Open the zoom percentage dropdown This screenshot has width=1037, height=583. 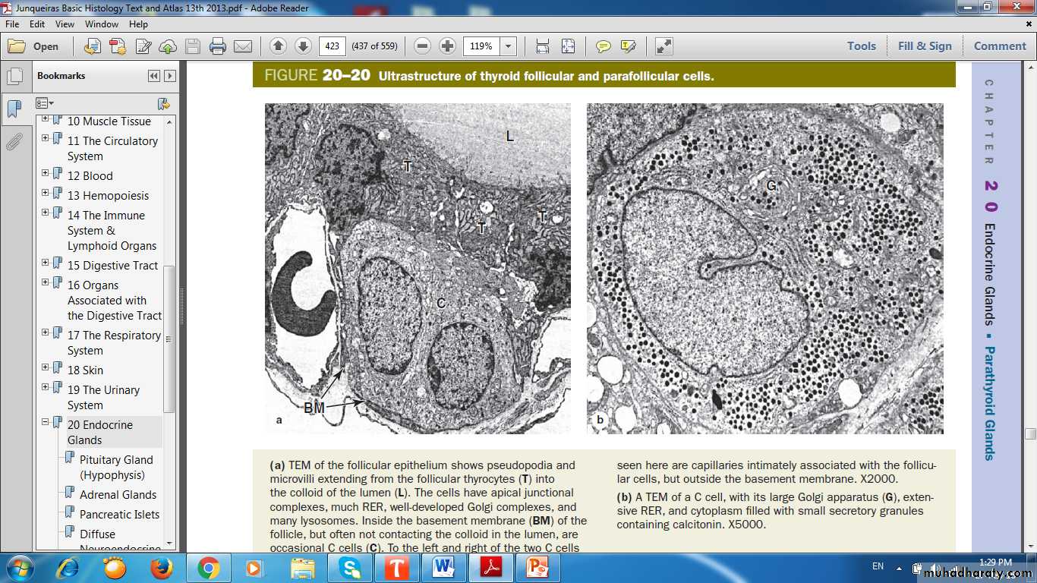click(x=509, y=46)
